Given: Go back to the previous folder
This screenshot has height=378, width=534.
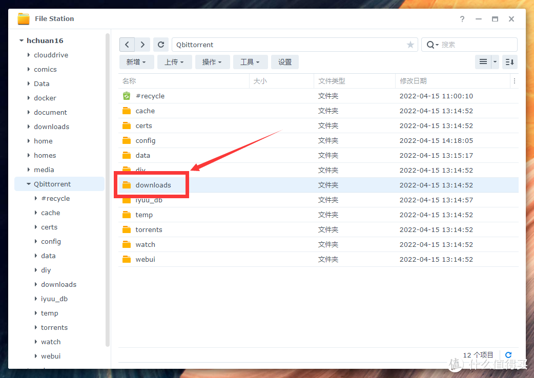Looking at the screenshot, I should click(127, 45).
